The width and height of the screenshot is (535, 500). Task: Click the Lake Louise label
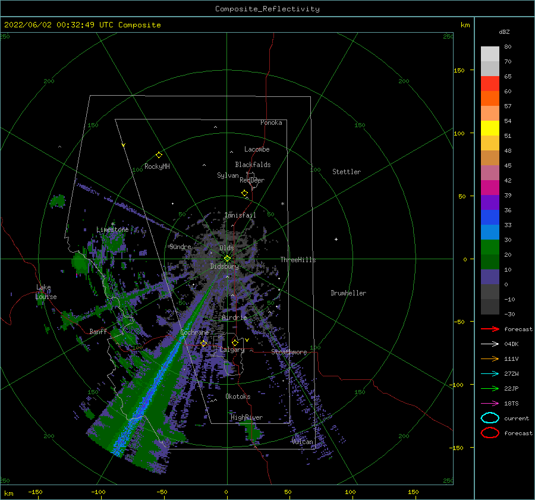(x=46, y=292)
